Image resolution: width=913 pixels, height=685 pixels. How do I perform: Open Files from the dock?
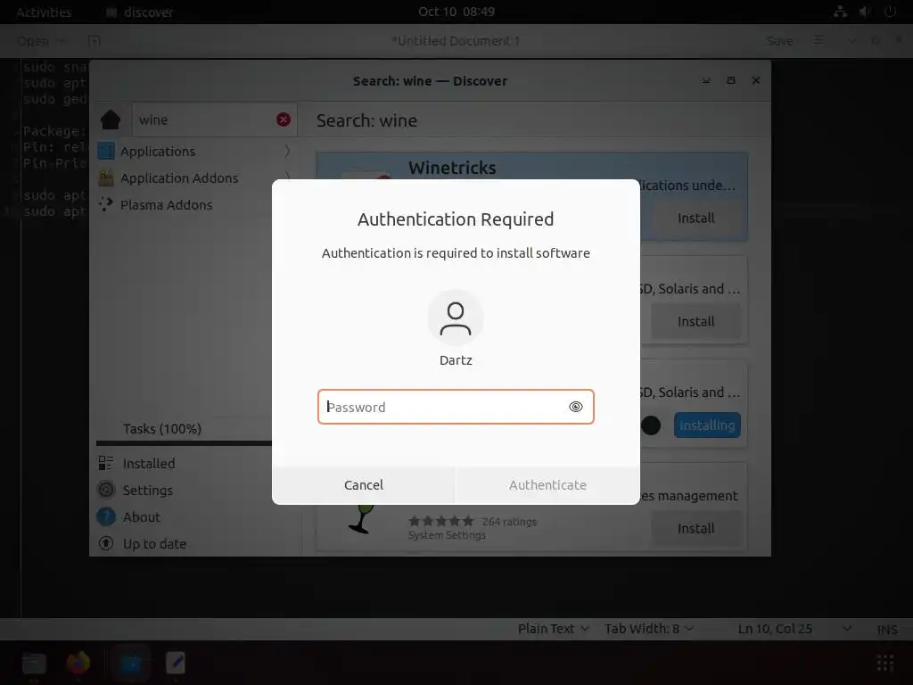point(34,663)
